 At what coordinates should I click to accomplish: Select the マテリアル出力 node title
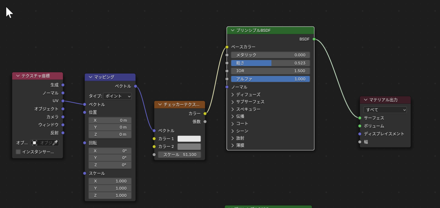click(383, 100)
